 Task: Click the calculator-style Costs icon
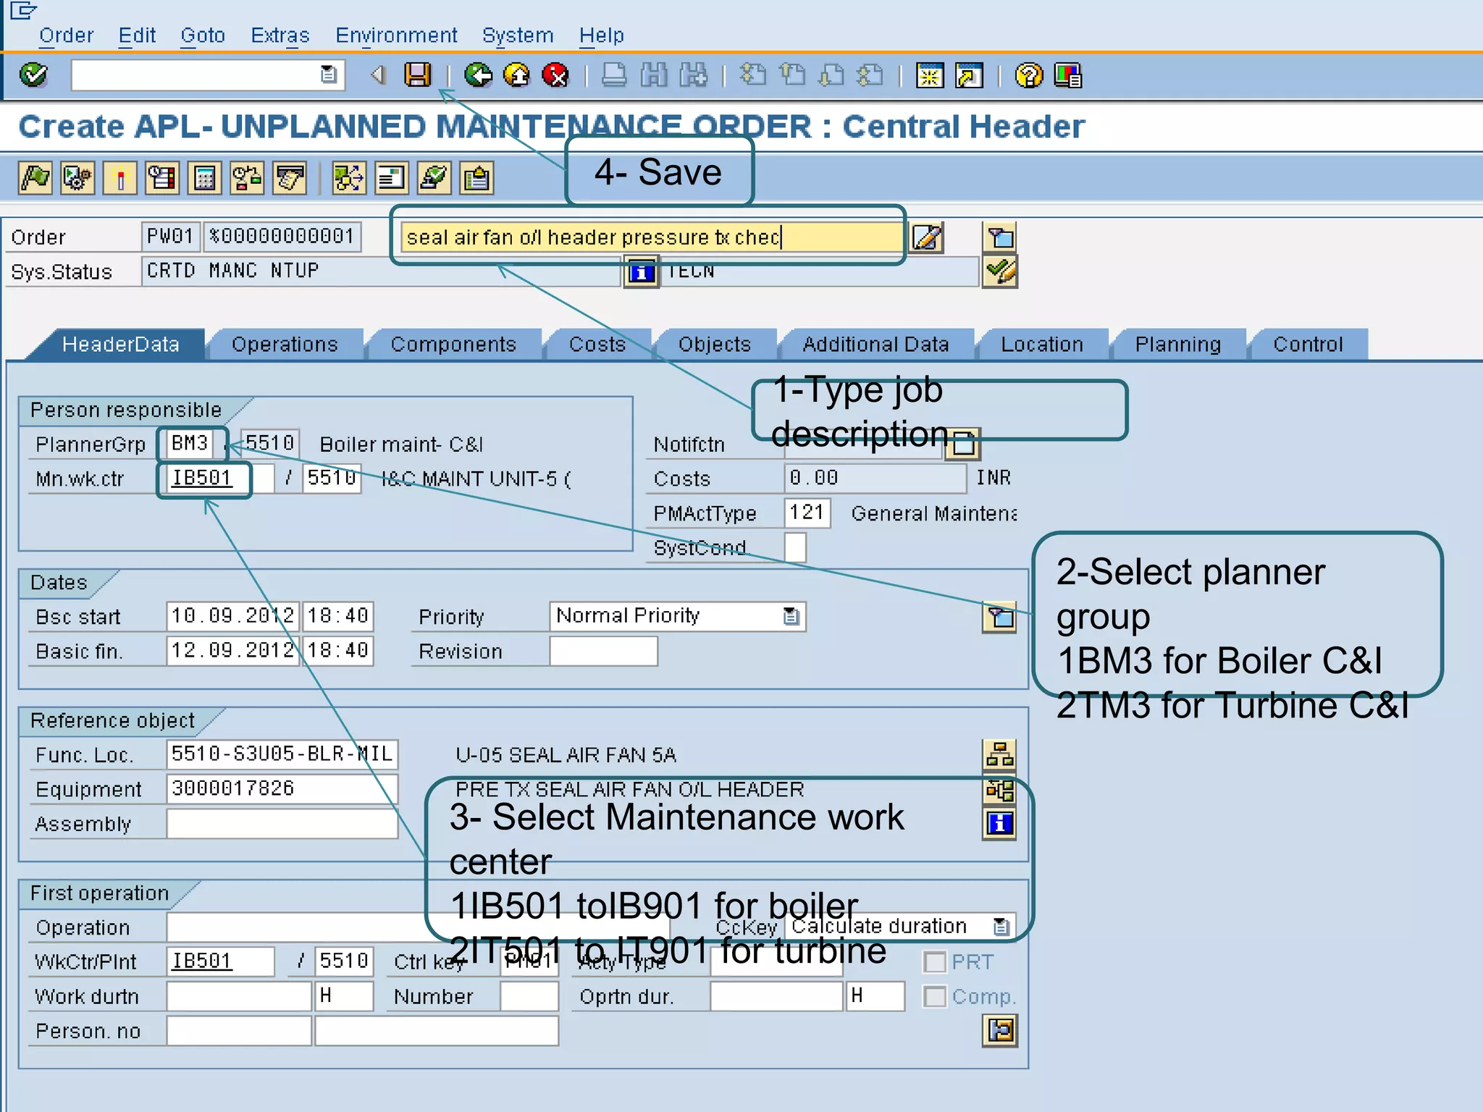pyautogui.click(x=205, y=178)
